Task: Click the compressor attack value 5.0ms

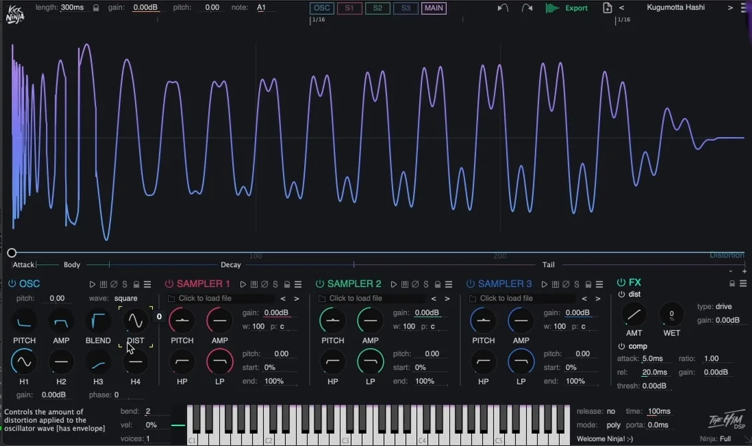Action: click(652, 359)
